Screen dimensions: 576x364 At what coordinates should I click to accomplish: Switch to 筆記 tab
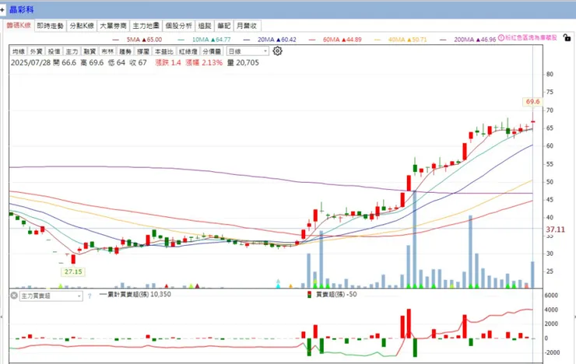click(223, 26)
